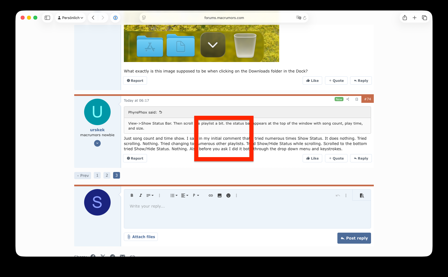Expand urskek's user details

(x=97, y=143)
